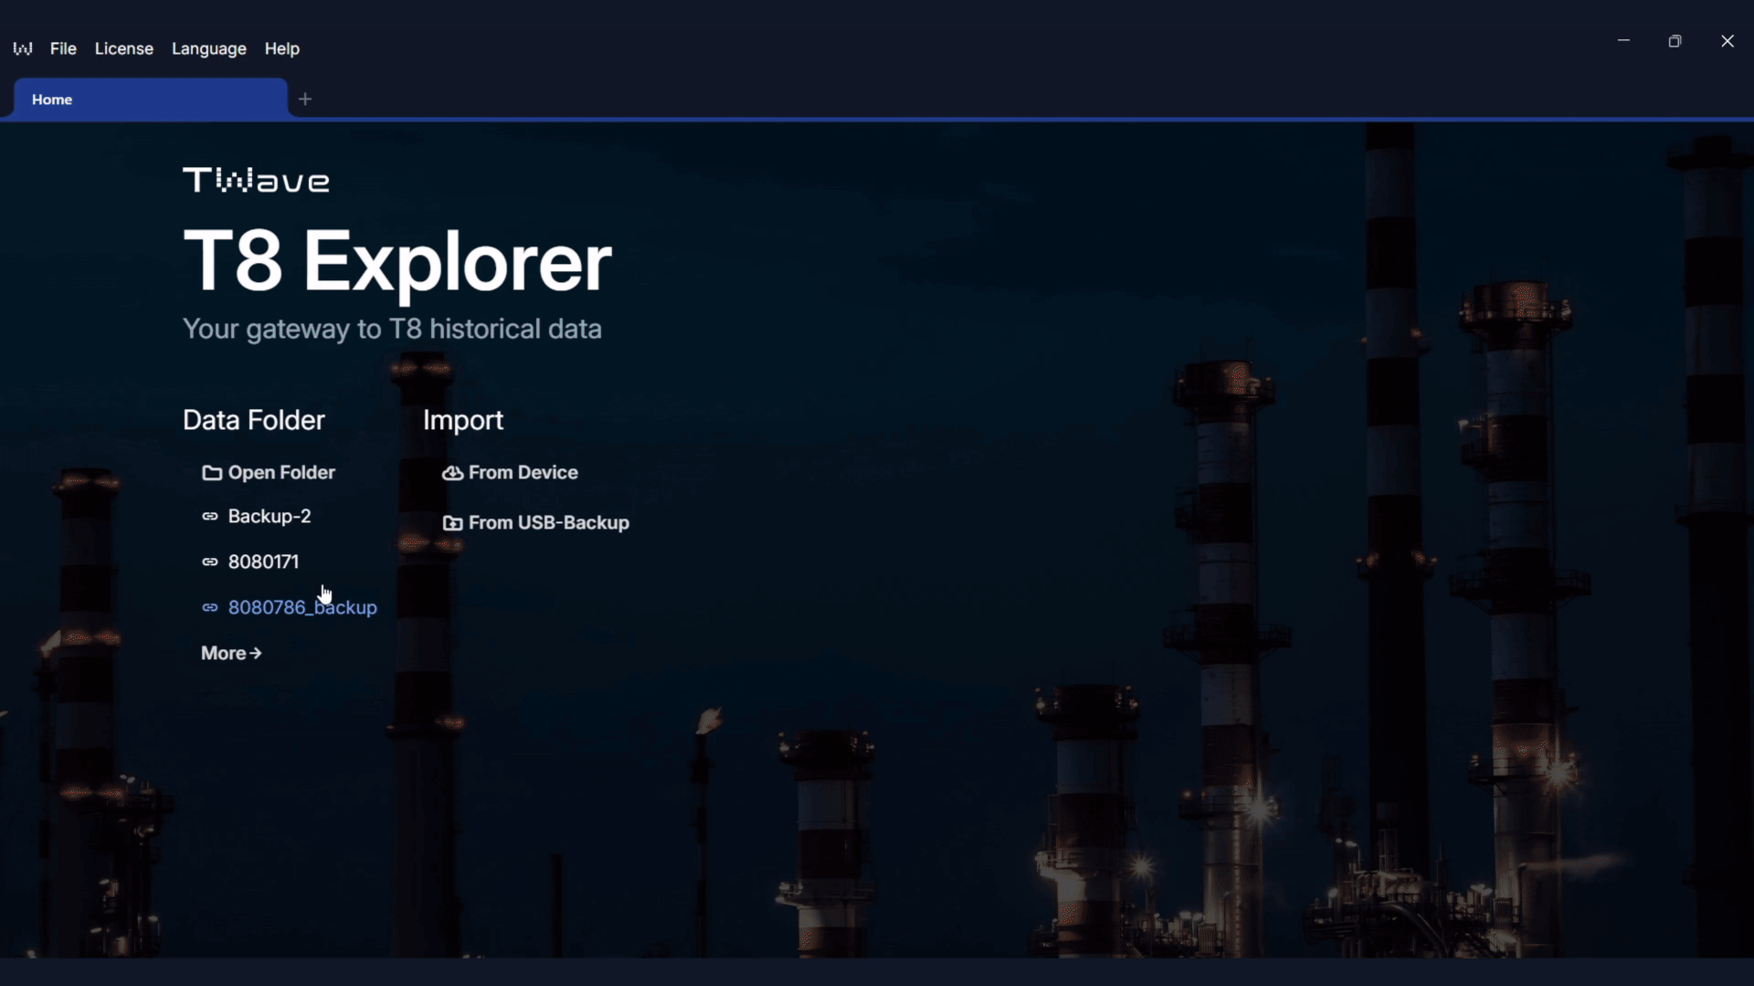Click More to see additional folders
1754x986 pixels.
tap(230, 653)
